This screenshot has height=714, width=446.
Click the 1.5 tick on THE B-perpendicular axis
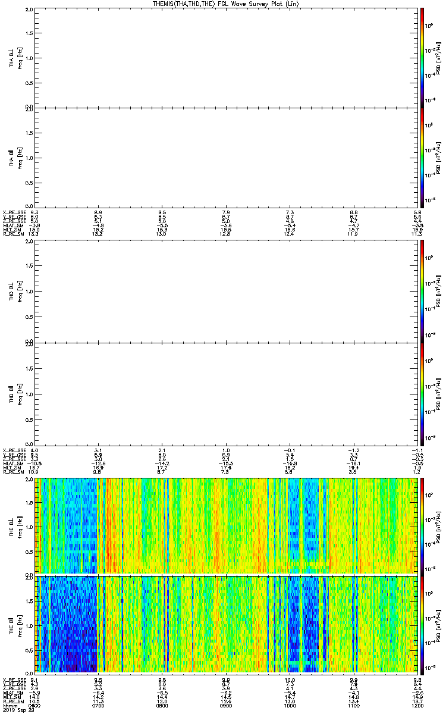tap(30, 503)
